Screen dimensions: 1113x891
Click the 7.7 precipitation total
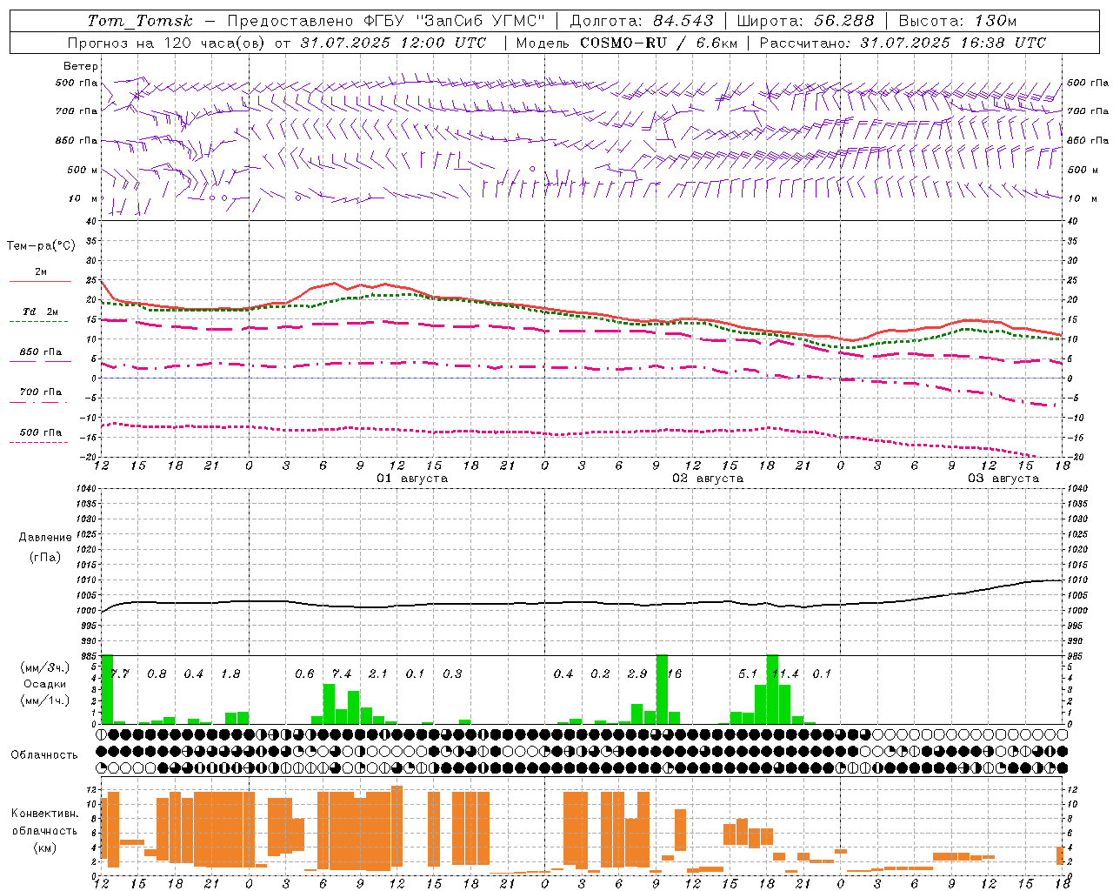(x=119, y=674)
